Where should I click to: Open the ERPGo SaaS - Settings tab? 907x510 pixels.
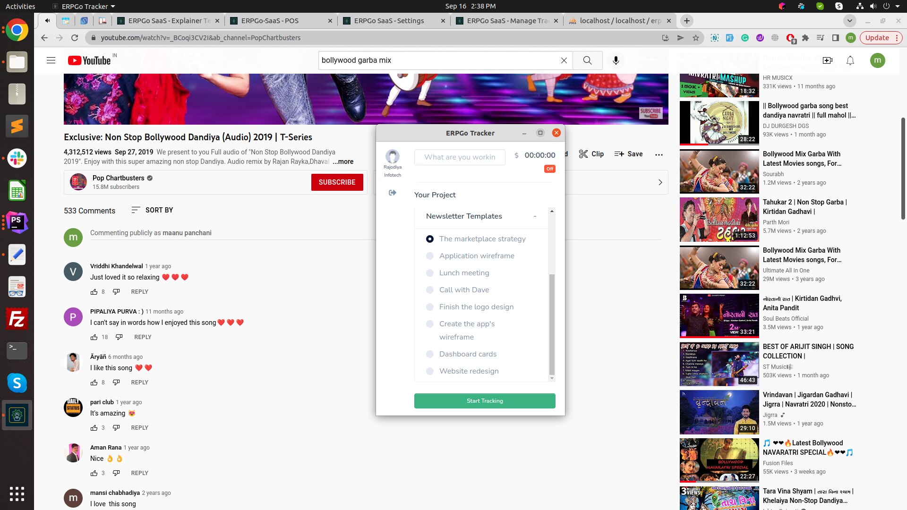[x=389, y=21]
